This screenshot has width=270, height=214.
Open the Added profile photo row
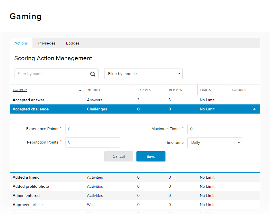[x=31, y=186]
